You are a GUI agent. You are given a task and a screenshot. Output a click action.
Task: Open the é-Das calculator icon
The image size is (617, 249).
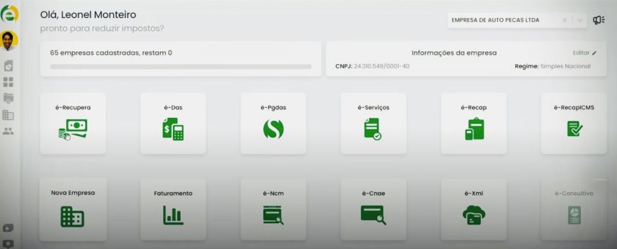pyautogui.click(x=173, y=129)
